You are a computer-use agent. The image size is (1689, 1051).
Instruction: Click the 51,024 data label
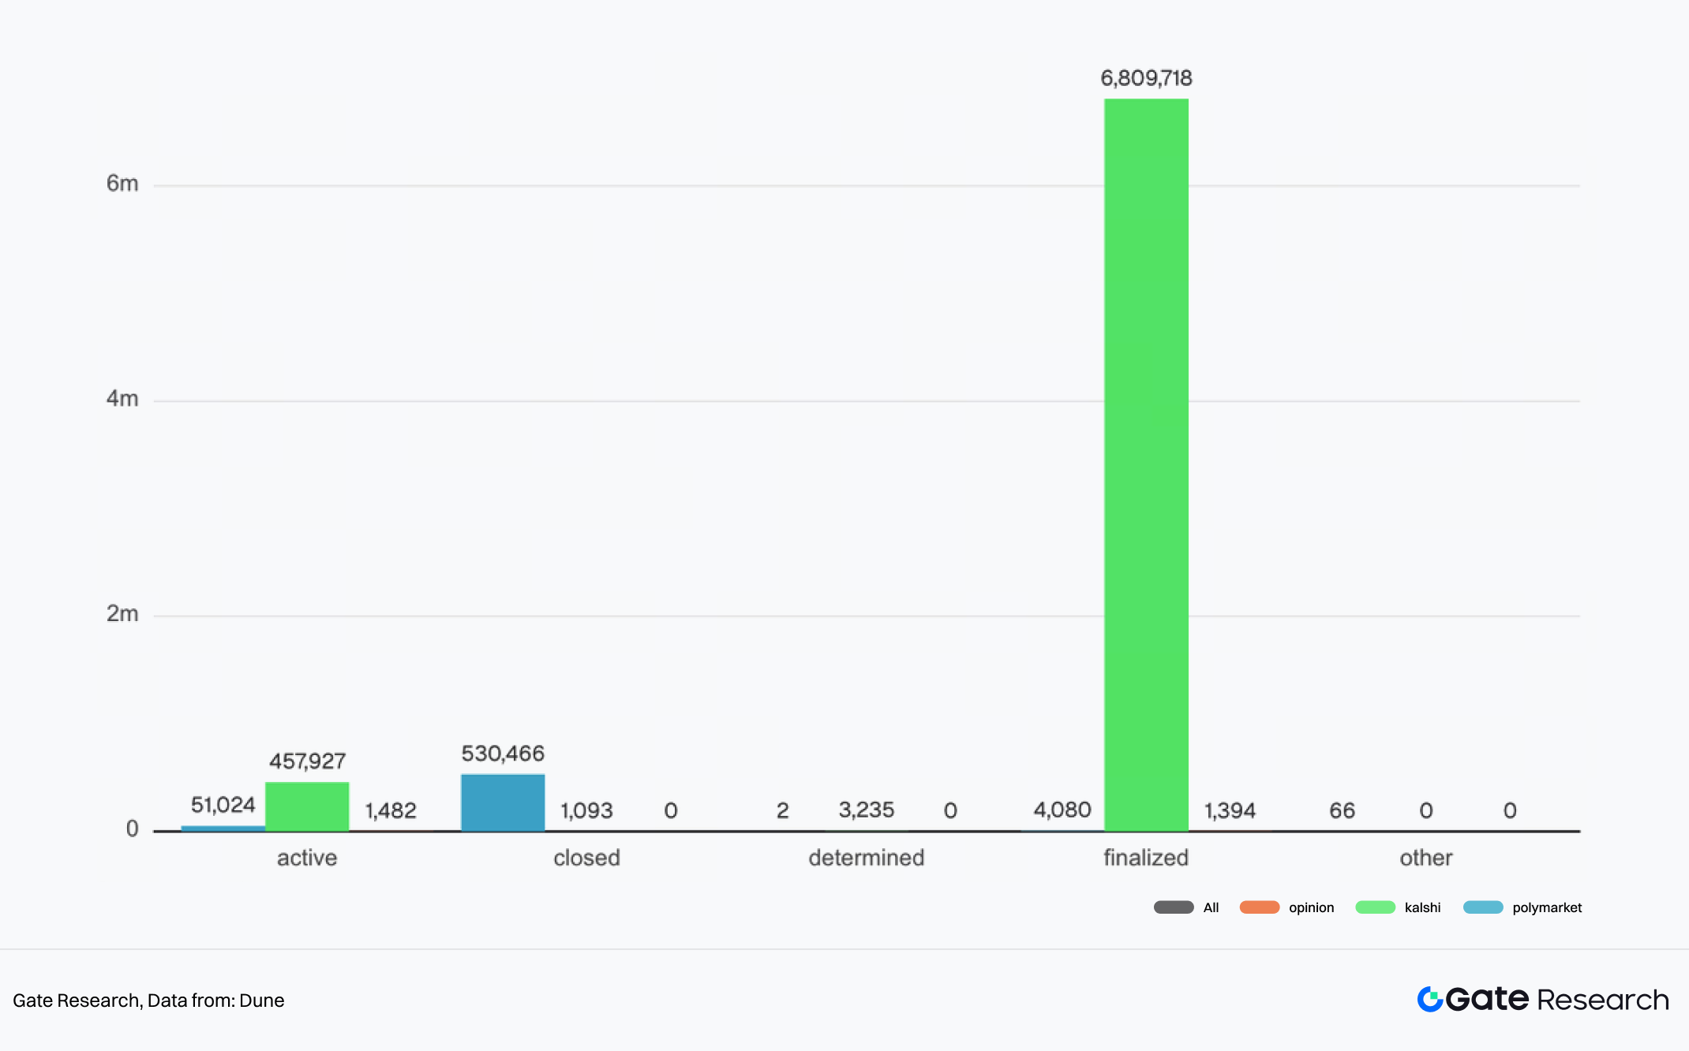click(223, 805)
